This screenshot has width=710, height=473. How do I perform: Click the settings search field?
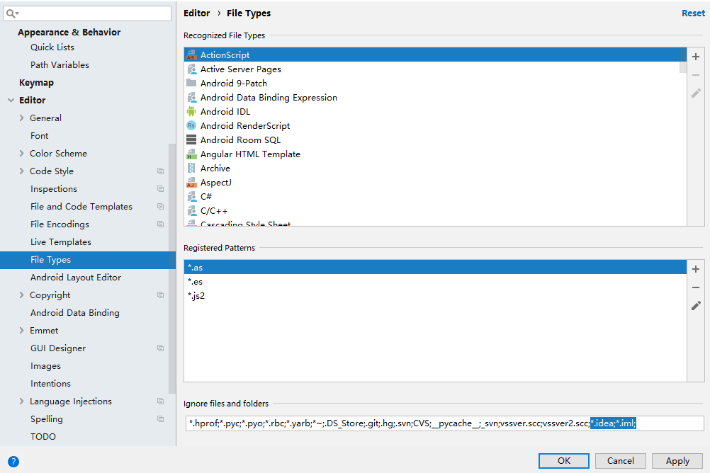pos(87,13)
